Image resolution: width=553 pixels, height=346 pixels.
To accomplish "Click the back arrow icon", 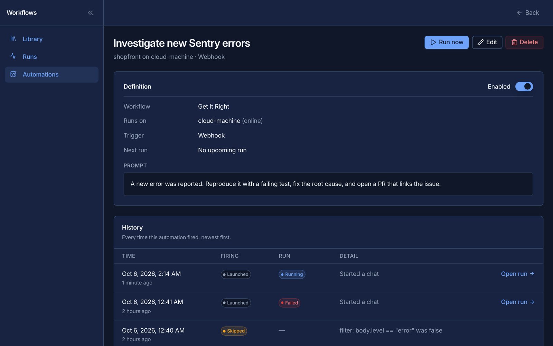I will pos(519,13).
